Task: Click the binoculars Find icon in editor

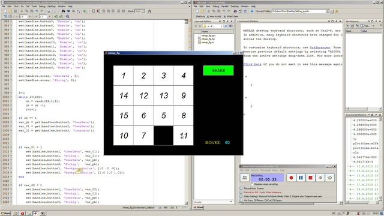Action: [63, 11]
